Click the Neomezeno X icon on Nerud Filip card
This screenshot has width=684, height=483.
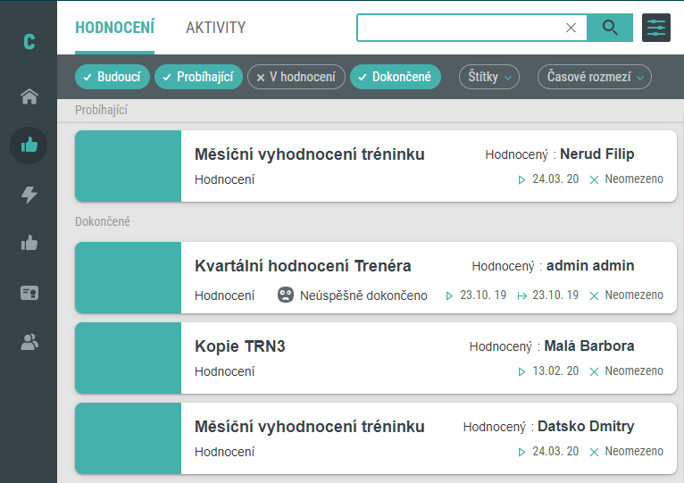[x=594, y=179]
